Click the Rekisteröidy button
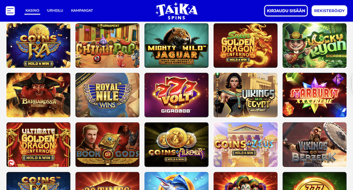Viewport: 353px width, 190px height. coord(329,11)
